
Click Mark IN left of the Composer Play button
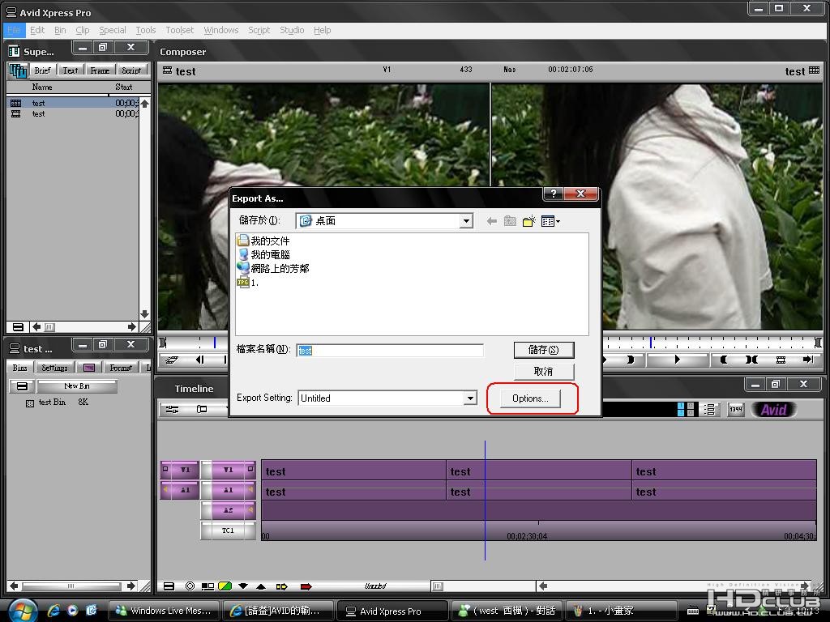pos(630,360)
